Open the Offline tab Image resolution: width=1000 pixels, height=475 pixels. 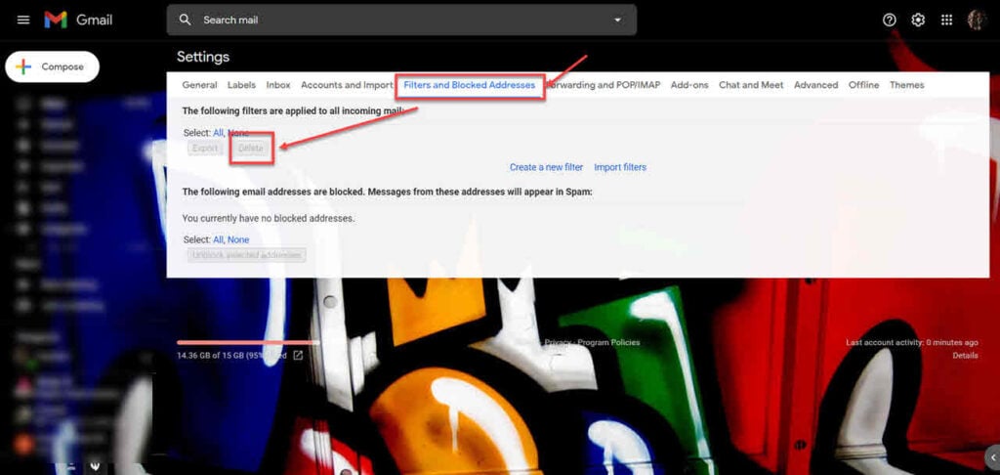pos(863,85)
